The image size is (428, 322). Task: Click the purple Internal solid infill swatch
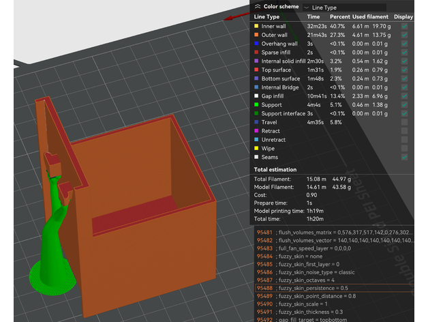pyautogui.click(x=256, y=61)
